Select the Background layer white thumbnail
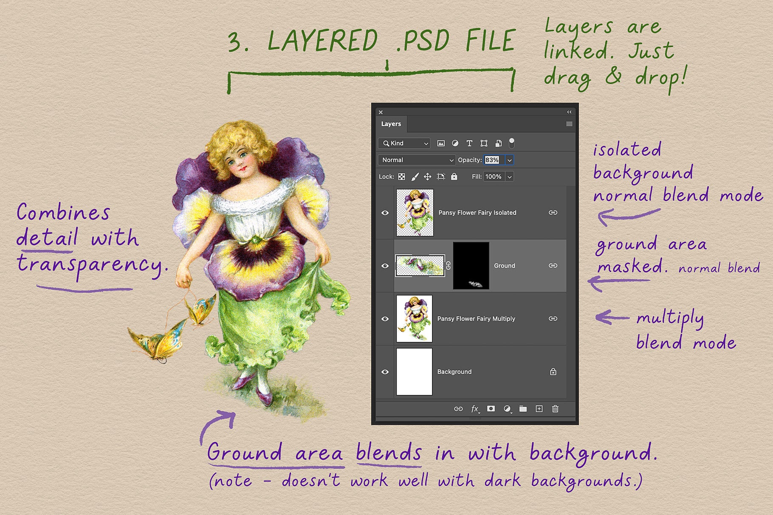The height and width of the screenshot is (515, 773). (x=415, y=372)
